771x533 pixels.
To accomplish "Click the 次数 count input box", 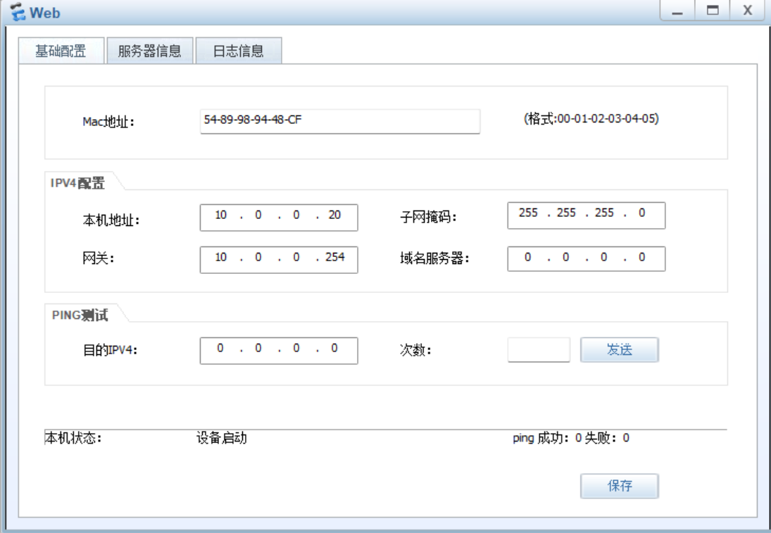I will click(539, 350).
